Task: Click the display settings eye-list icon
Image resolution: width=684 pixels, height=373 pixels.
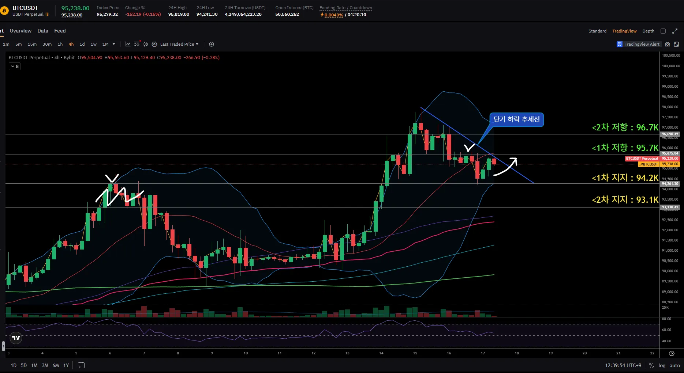Action: pos(137,44)
